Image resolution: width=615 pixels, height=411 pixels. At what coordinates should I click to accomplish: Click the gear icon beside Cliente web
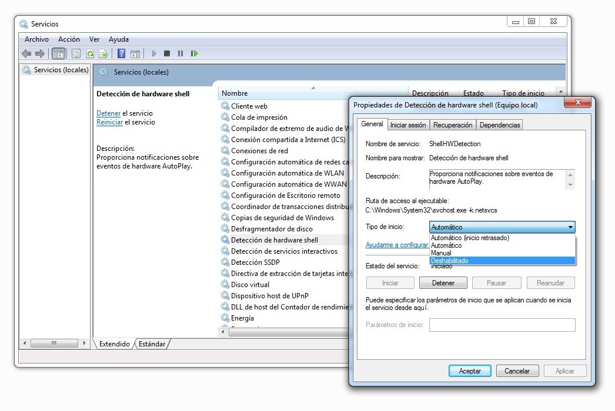pos(225,106)
